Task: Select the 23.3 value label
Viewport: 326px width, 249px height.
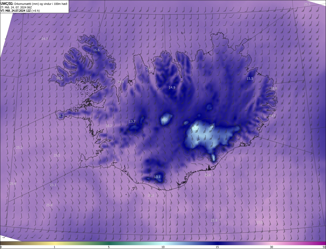Action: point(53,185)
